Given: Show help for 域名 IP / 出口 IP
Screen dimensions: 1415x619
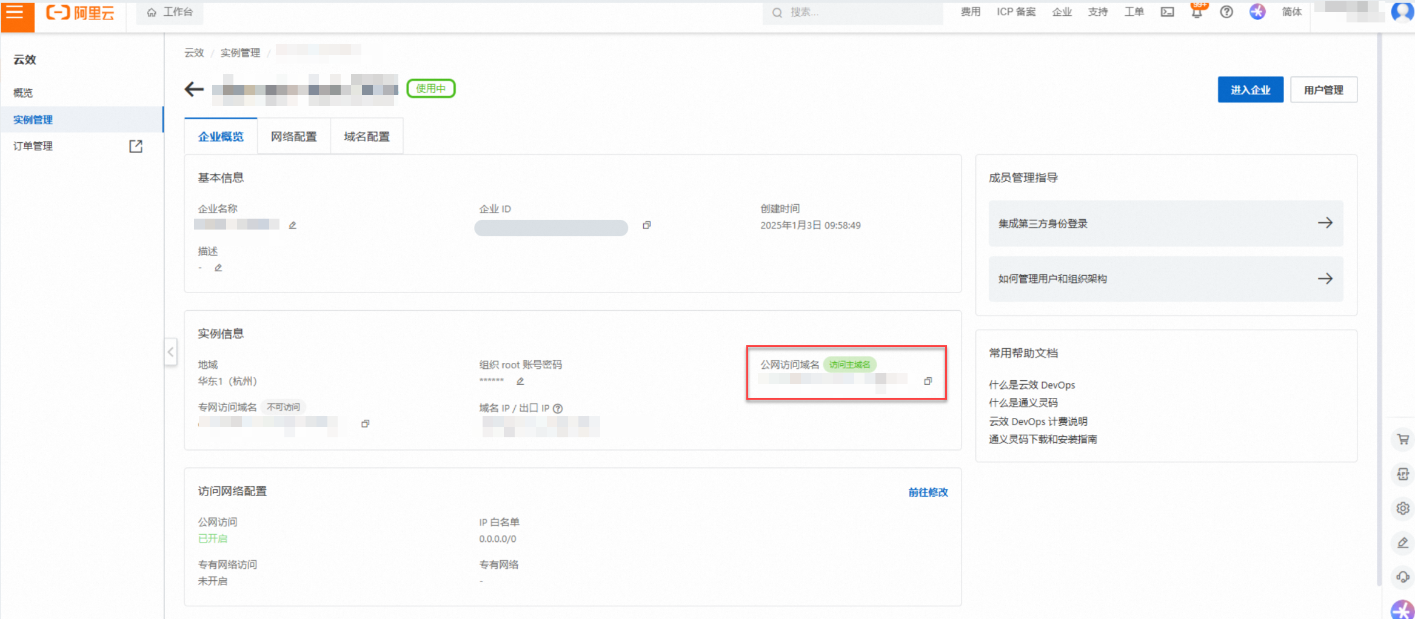Looking at the screenshot, I should pyautogui.click(x=558, y=408).
